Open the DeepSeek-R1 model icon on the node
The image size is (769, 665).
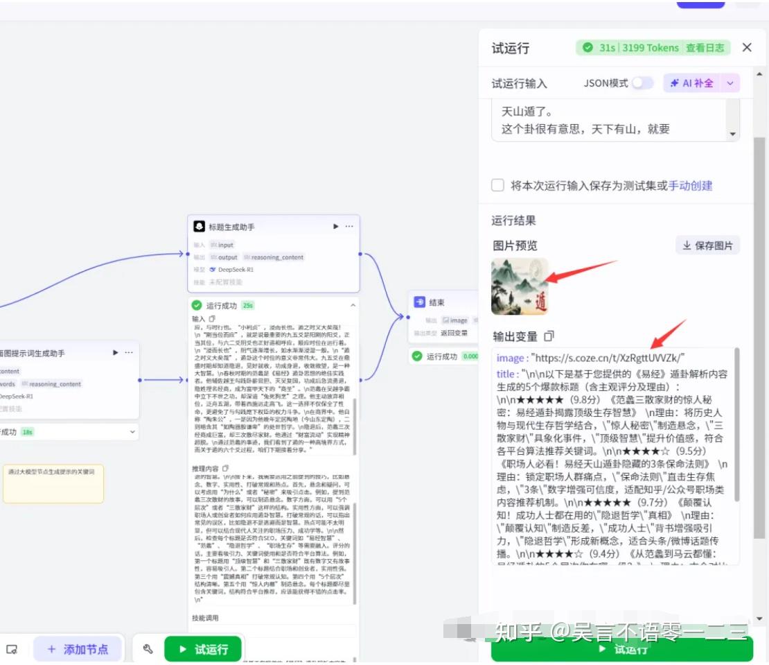(213, 268)
